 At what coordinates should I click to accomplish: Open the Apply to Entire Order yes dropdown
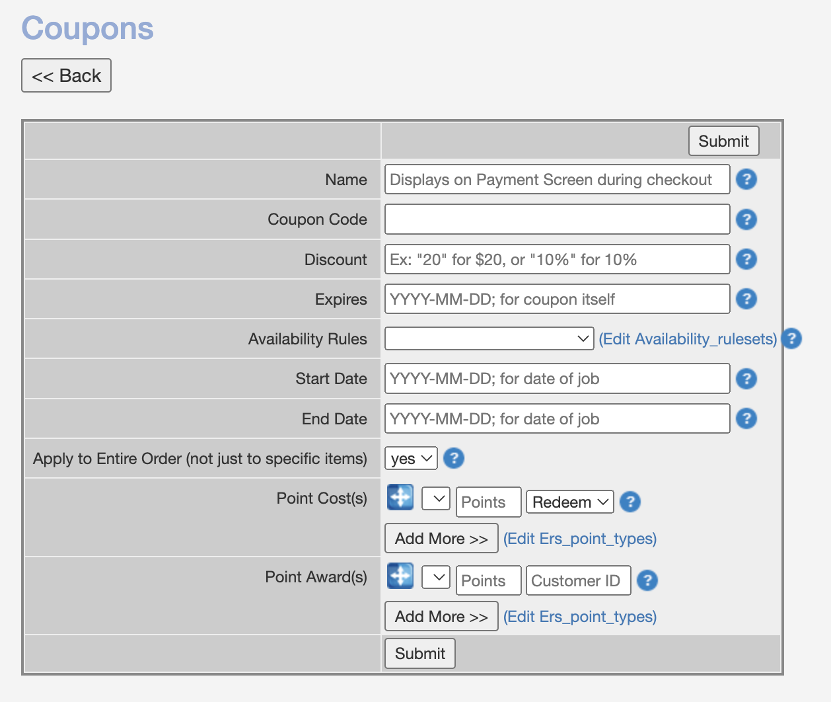(x=411, y=458)
